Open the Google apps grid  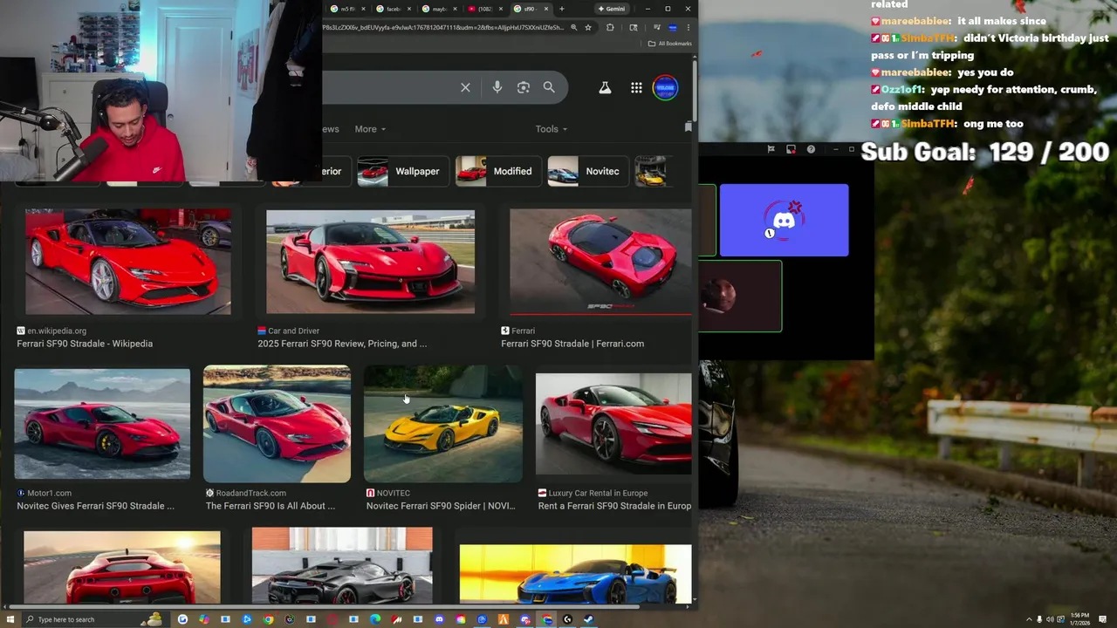click(636, 88)
